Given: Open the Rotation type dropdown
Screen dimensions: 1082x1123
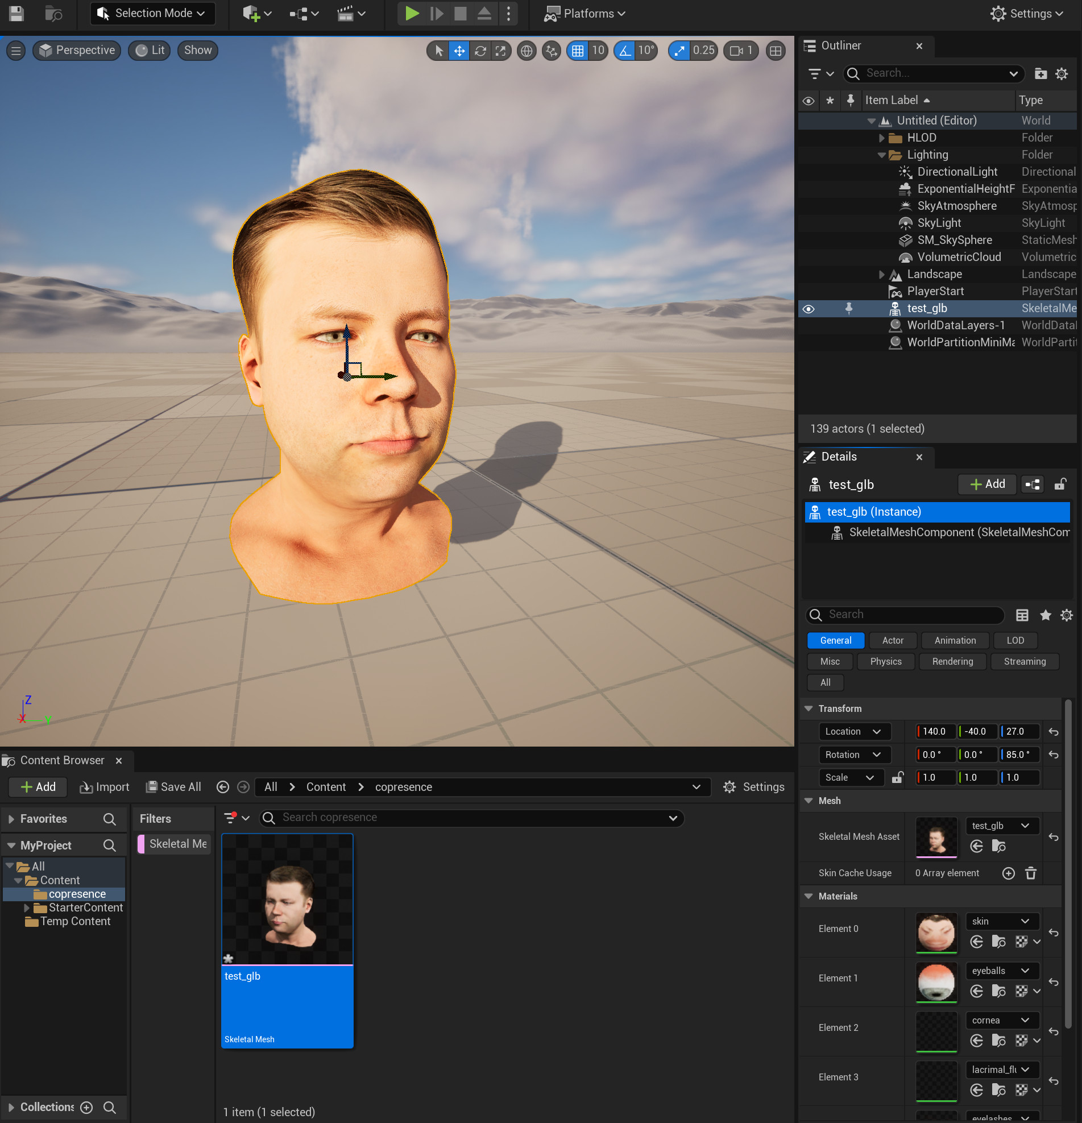Looking at the screenshot, I should 855,755.
